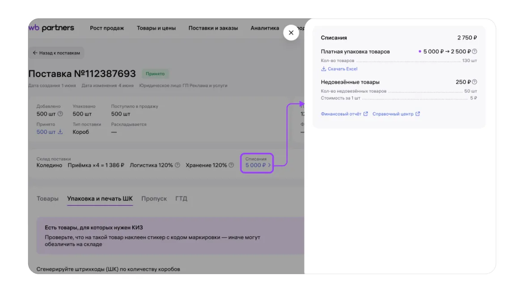The width and height of the screenshot is (525, 292).
Task: Select the ГТД tab
Action: tap(181, 199)
